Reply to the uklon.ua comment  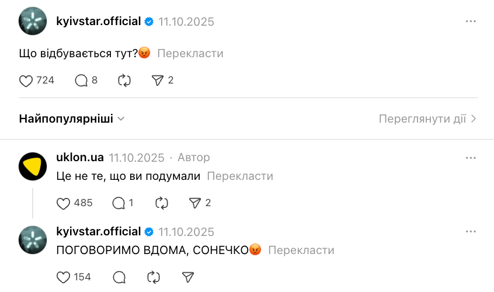[119, 203]
